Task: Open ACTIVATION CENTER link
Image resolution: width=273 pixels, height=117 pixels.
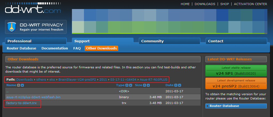Action: tap(250, 4)
